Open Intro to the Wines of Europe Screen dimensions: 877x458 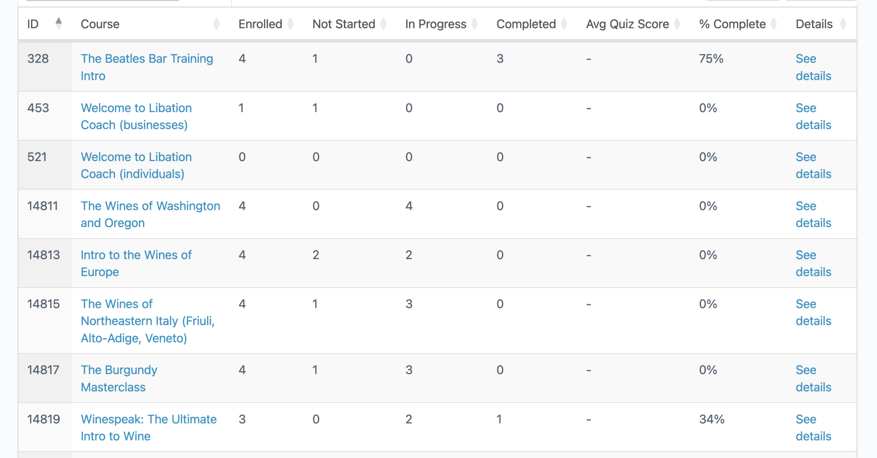(136, 263)
